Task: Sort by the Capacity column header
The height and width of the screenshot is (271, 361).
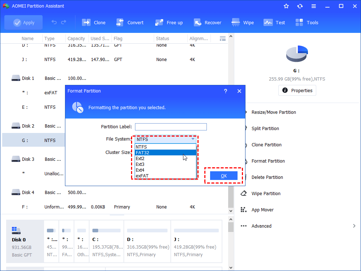Action: coord(76,39)
